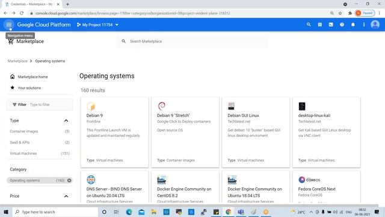Viewport: 385px width, 217px height.
Task: Go back with browser back arrow
Action: 5,13
